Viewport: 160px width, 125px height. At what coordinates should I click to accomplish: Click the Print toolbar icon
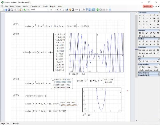pyautogui.click(x=12, y=10)
